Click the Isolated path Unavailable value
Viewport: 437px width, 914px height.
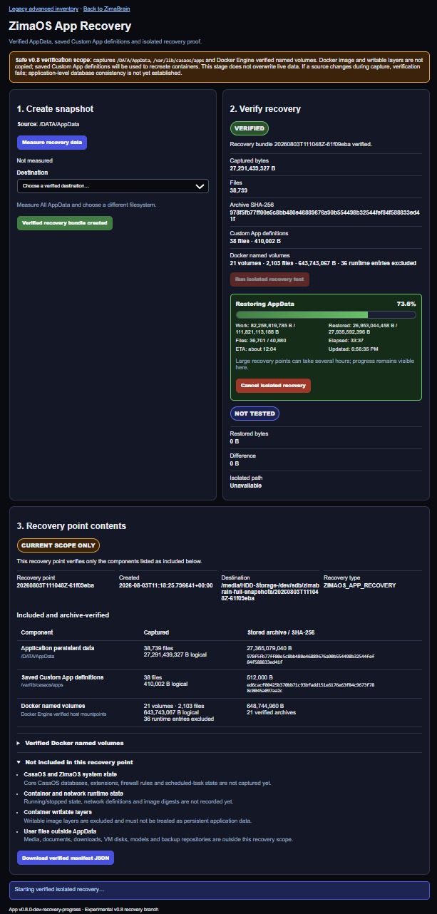coord(246,486)
